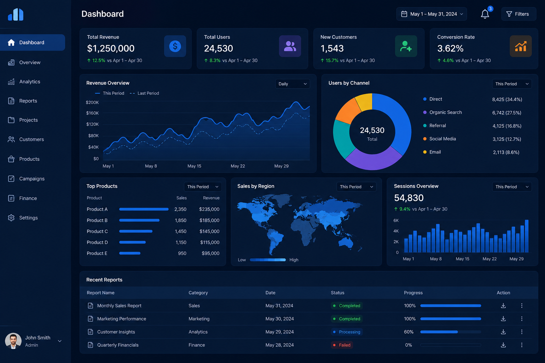Open the May 1 – May 31, 2024 date range dropdown

tap(431, 14)
